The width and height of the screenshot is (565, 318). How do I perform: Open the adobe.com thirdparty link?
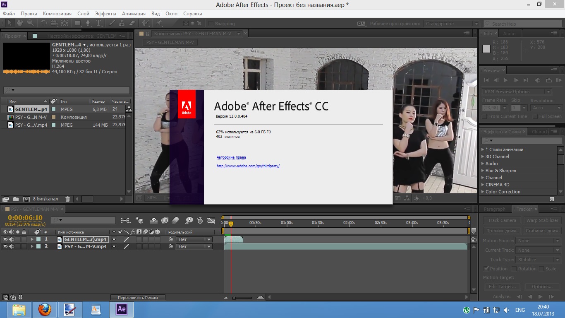(x=248, y=166)
